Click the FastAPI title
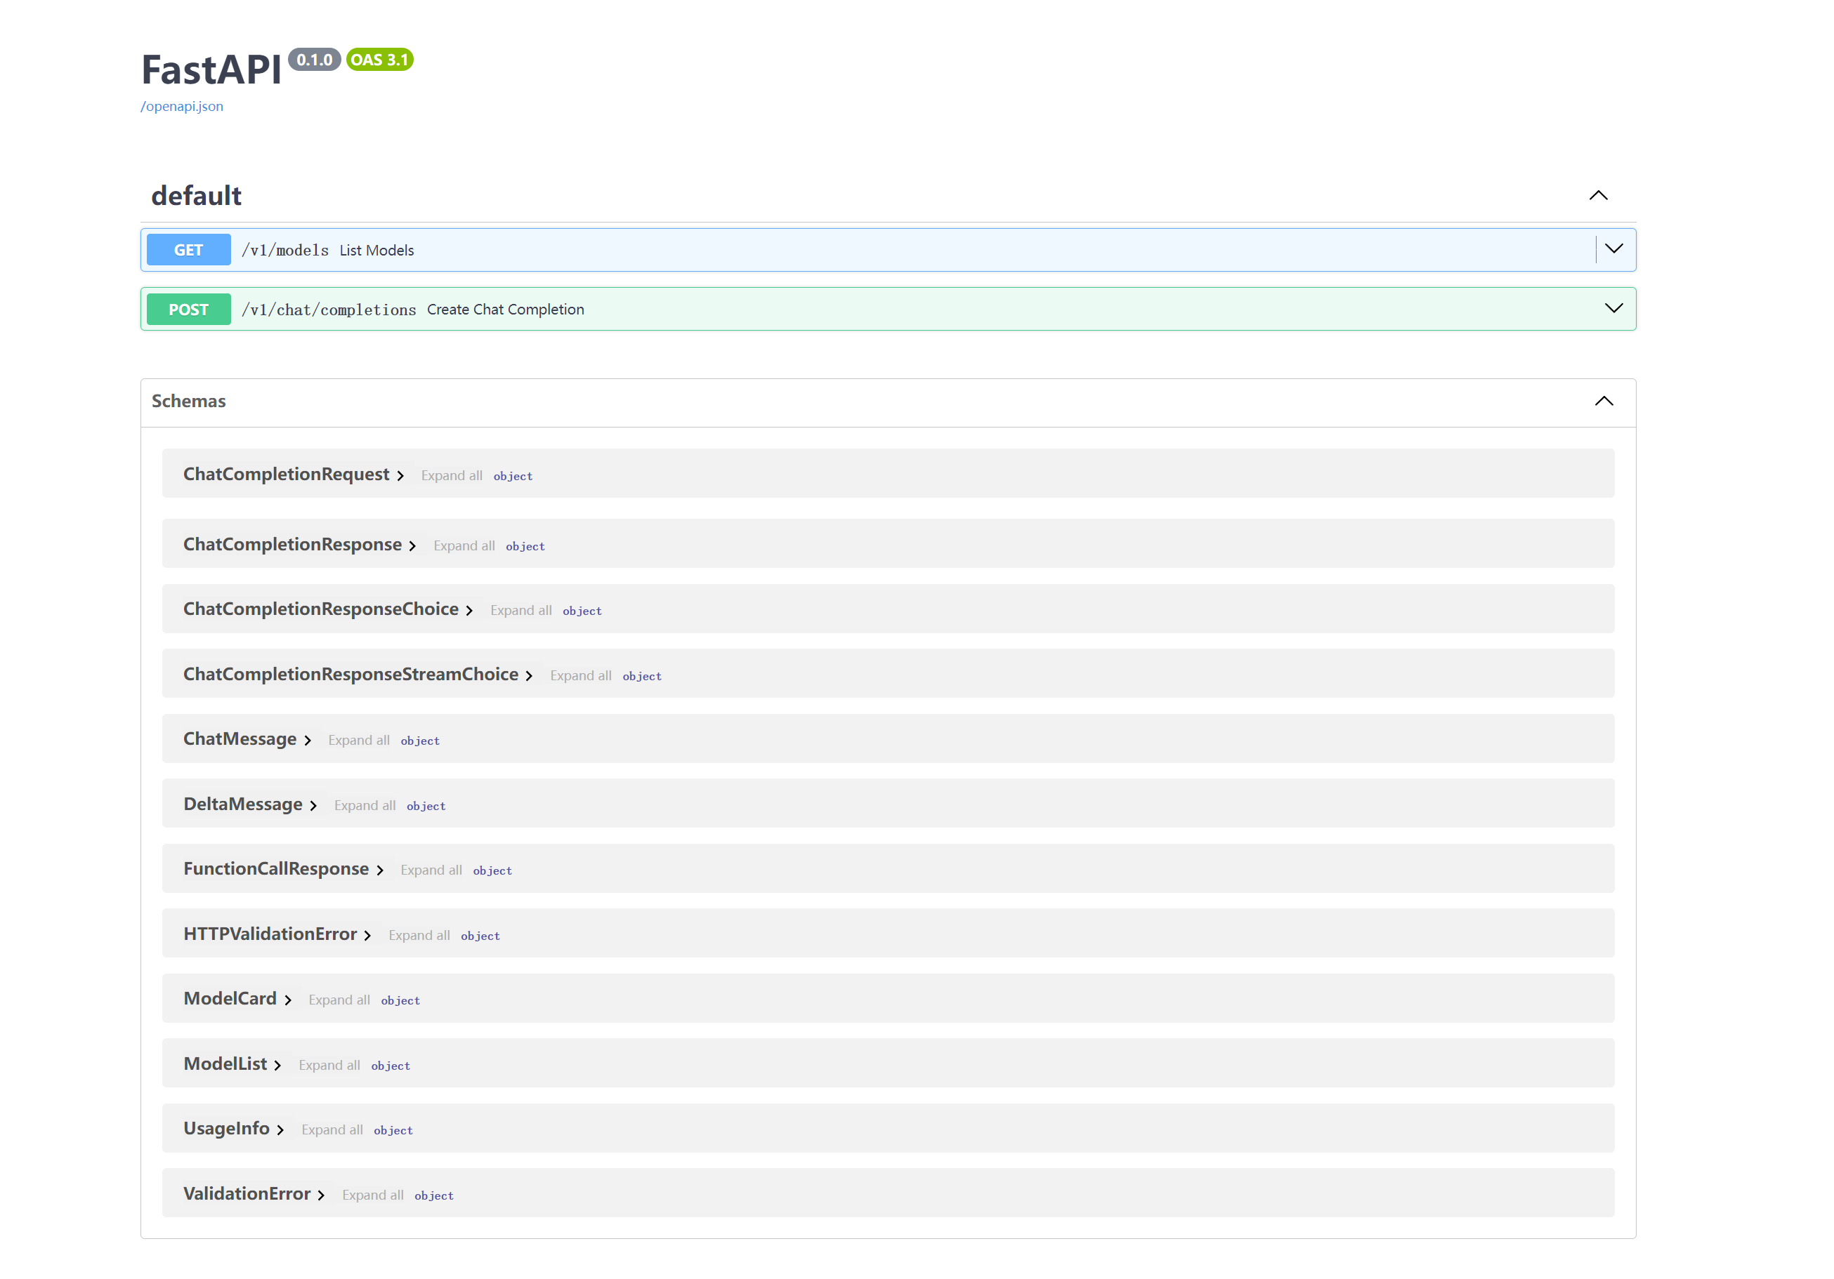1834x1279 pixels. pos(211,70)
